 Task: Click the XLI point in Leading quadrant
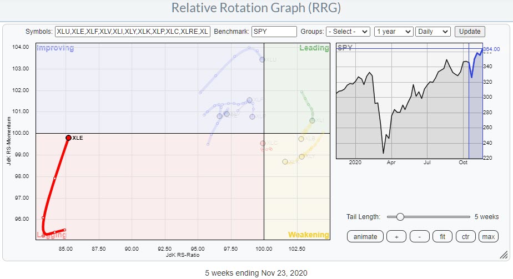[312, 120]
